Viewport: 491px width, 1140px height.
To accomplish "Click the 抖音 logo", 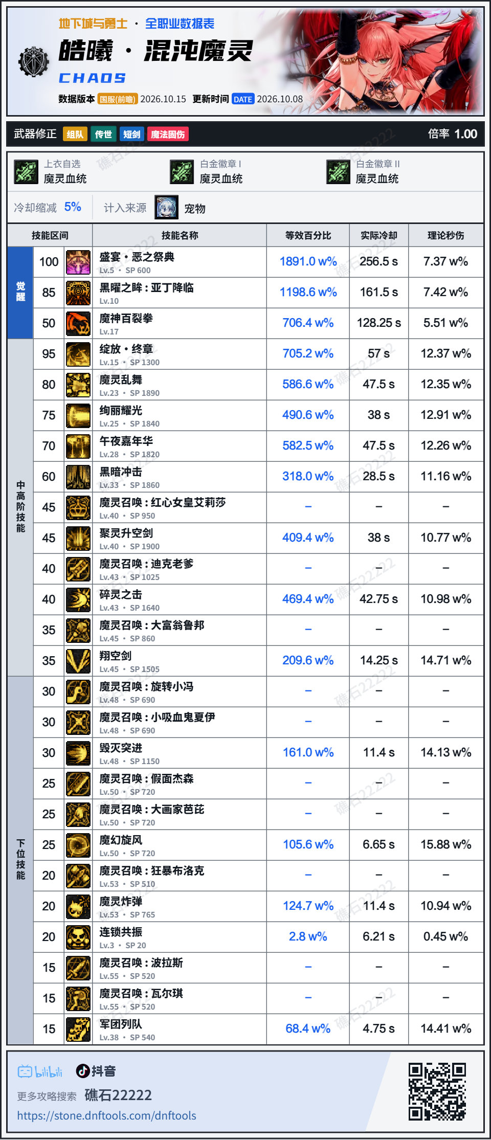I will (x=96, y=1071).
